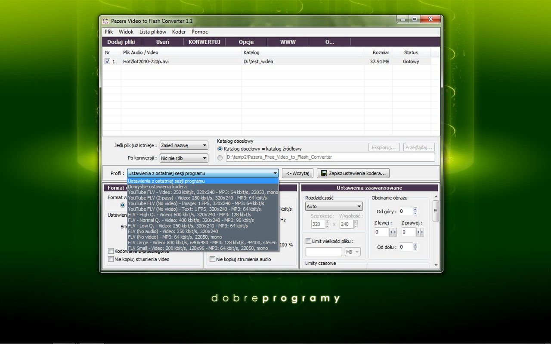
Task: Open the Lista plików menu
Action: click(x=153, y=32)
